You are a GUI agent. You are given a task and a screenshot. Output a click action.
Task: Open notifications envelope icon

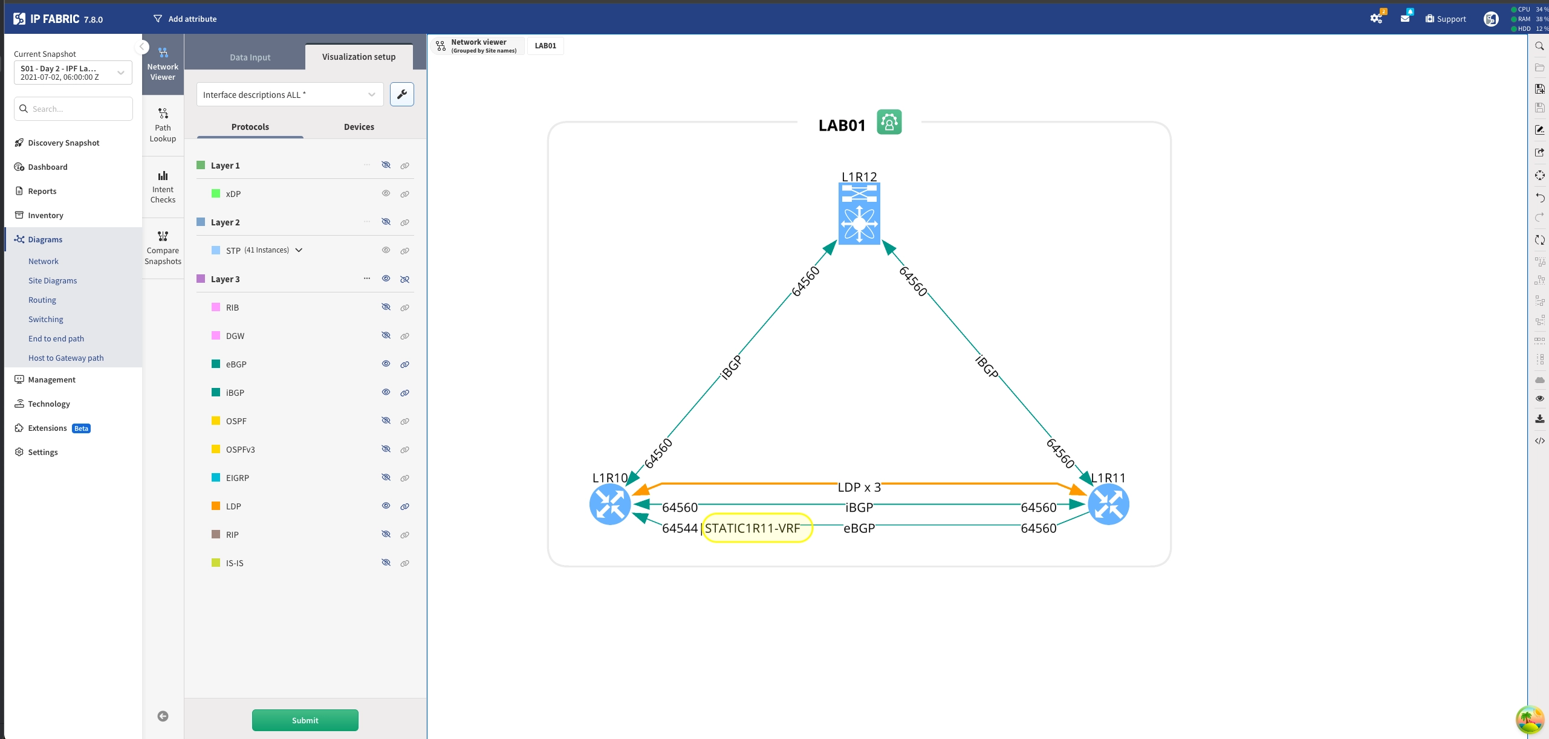click(1404, 19)
